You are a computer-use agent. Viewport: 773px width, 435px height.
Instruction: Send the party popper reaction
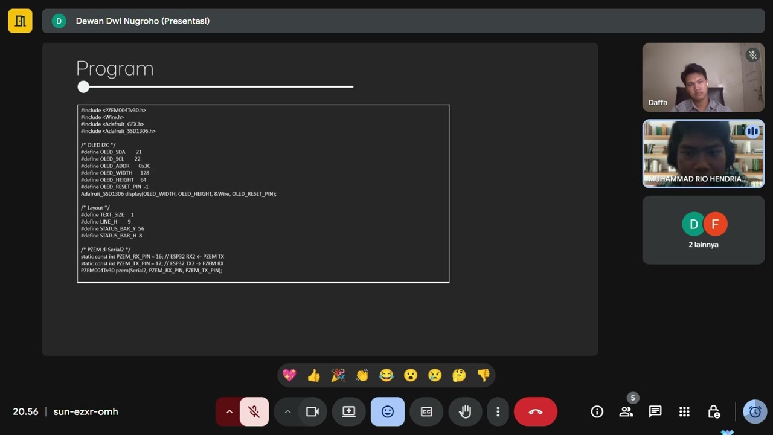pyautogui.click(x=338, y=375)
